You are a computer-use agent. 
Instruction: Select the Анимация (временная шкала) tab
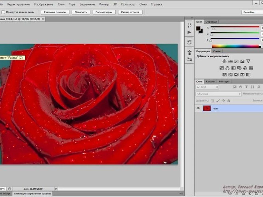(32, 193)
